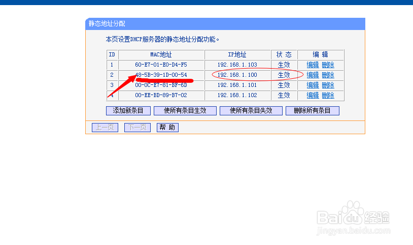The width and height of the screenshot is (413, 245).
Task: Click 删除 link for IP 192.168.1.103
Action: click(x=328, y=65)
